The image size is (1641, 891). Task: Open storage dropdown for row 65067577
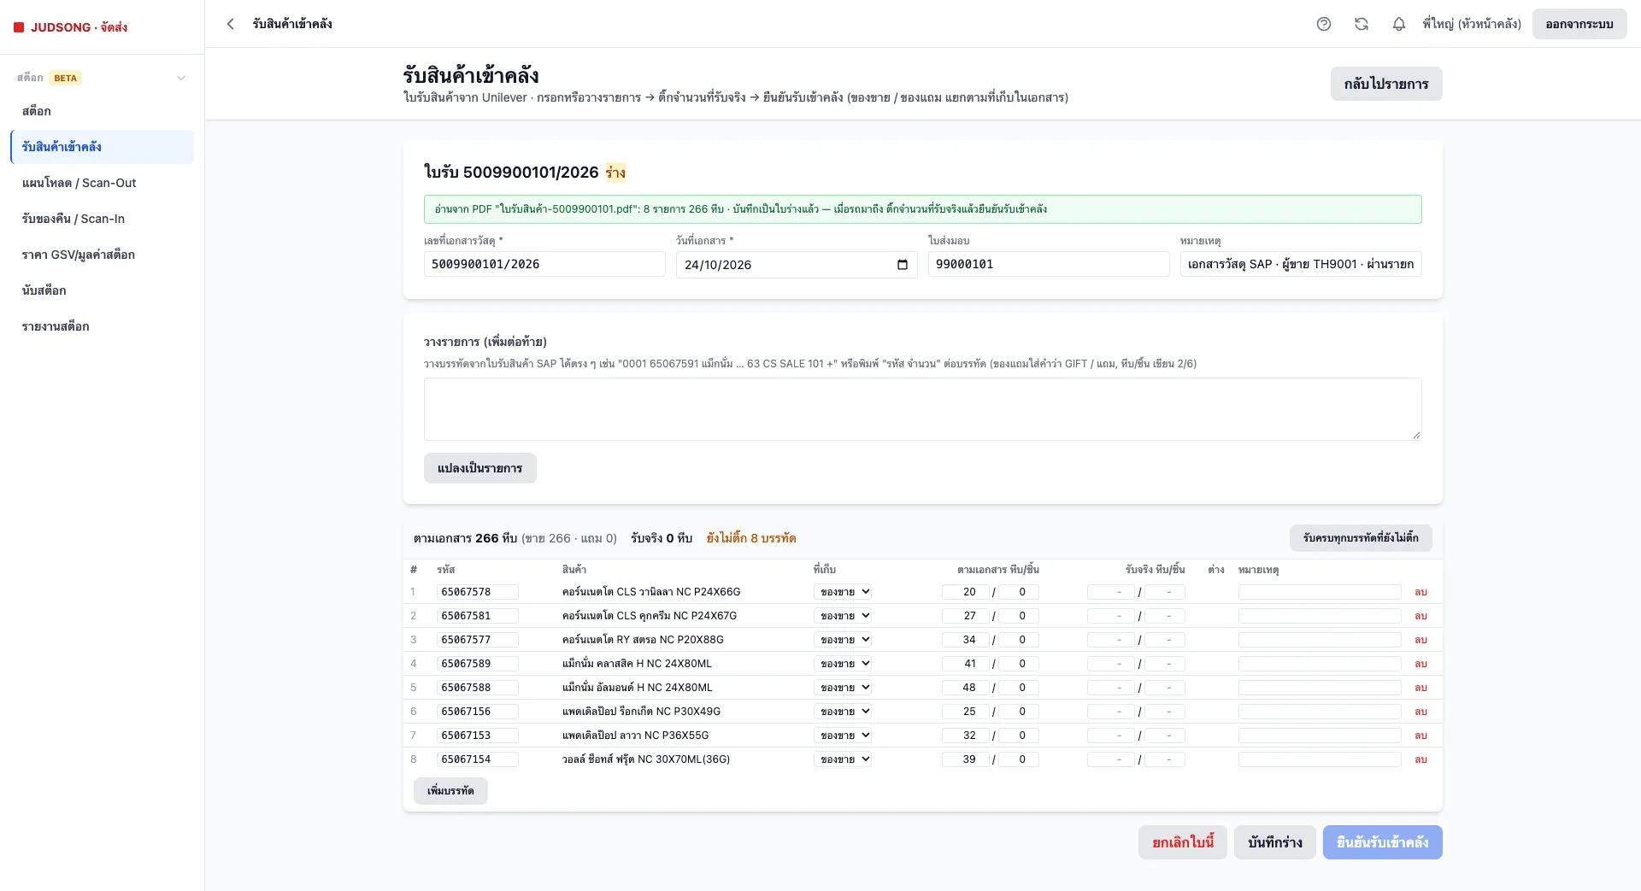click(x=843, y=640)
